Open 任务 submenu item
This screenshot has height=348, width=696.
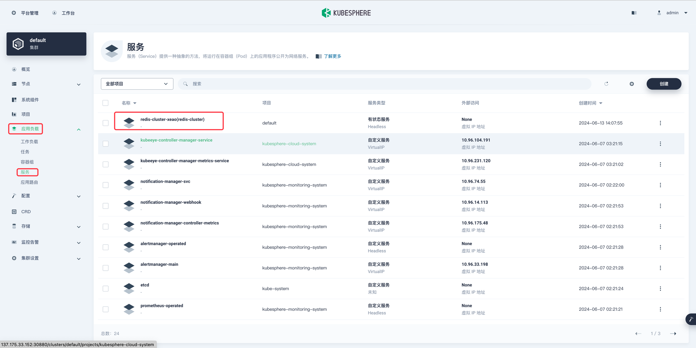[x=25, y=152]
